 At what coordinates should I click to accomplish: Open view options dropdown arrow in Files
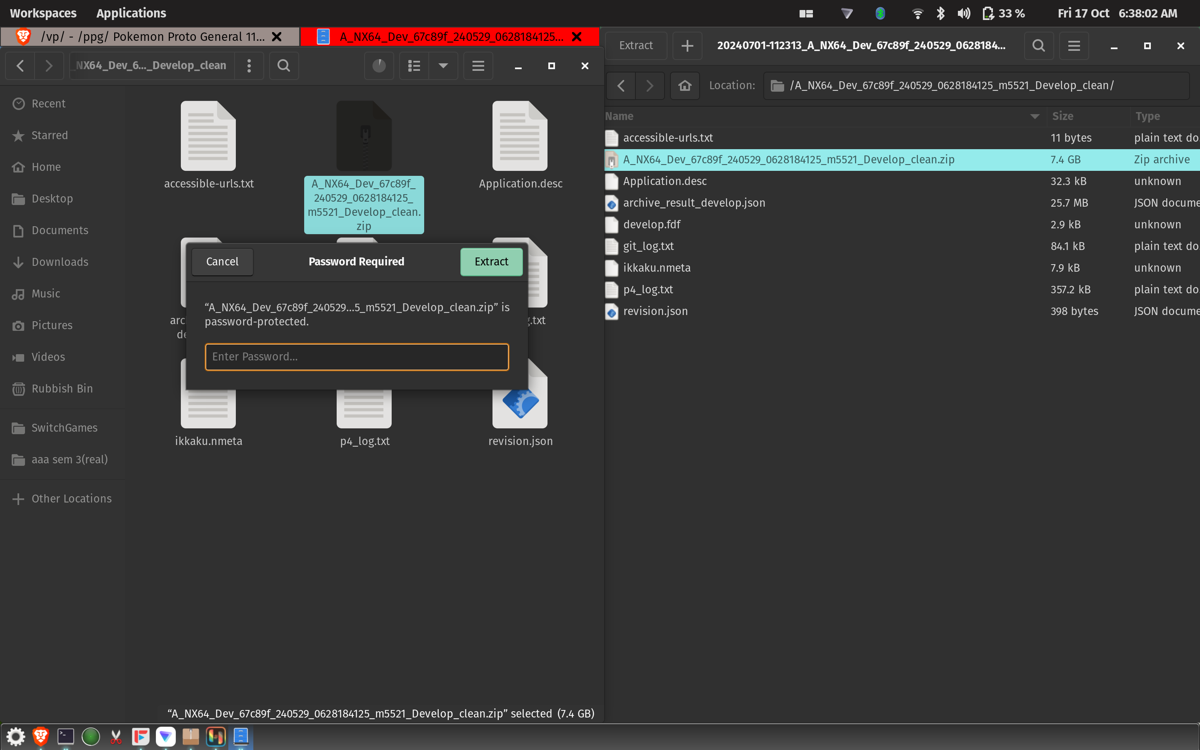443,65
